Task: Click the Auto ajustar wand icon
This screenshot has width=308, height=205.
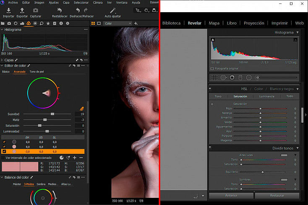Action: pos(113,10)
